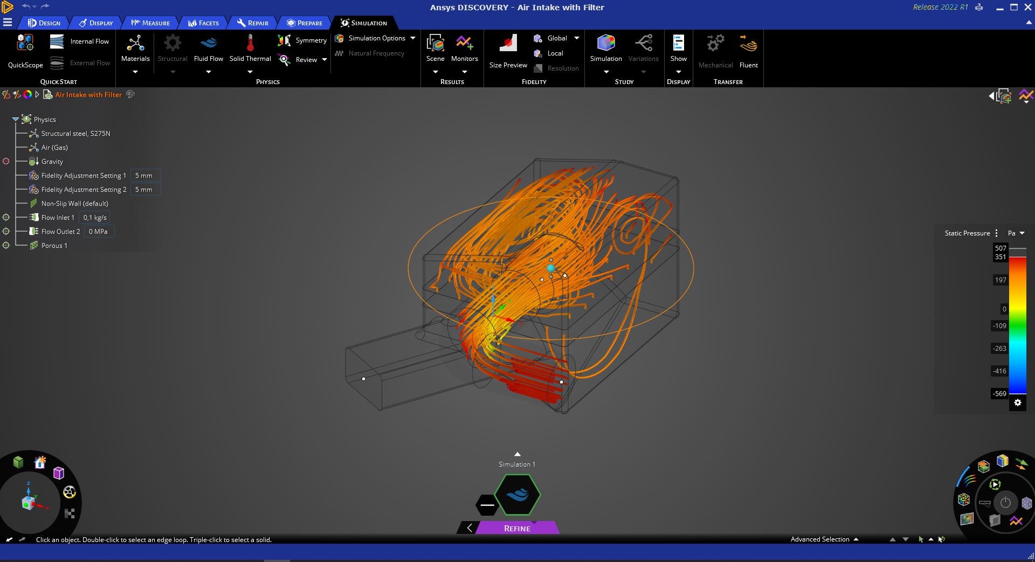The height and width of the screenshot is (562, 1035).
Task: Open the Monitors tool
Action: point(465,49)
